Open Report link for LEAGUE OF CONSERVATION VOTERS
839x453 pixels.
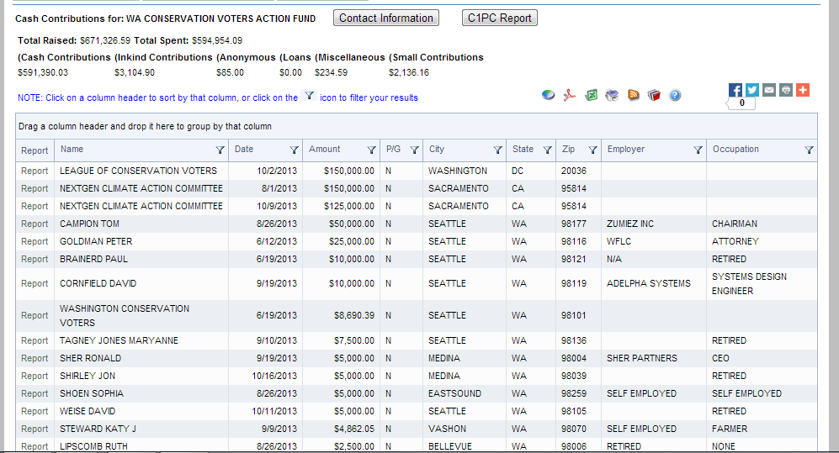35,171
